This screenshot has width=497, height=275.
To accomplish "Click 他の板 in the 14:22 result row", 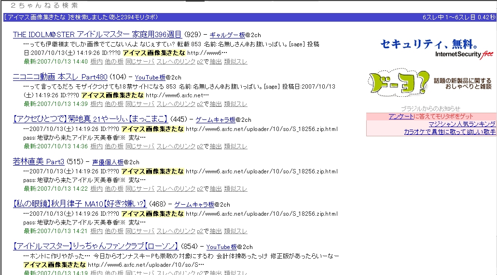I will 114,189.
